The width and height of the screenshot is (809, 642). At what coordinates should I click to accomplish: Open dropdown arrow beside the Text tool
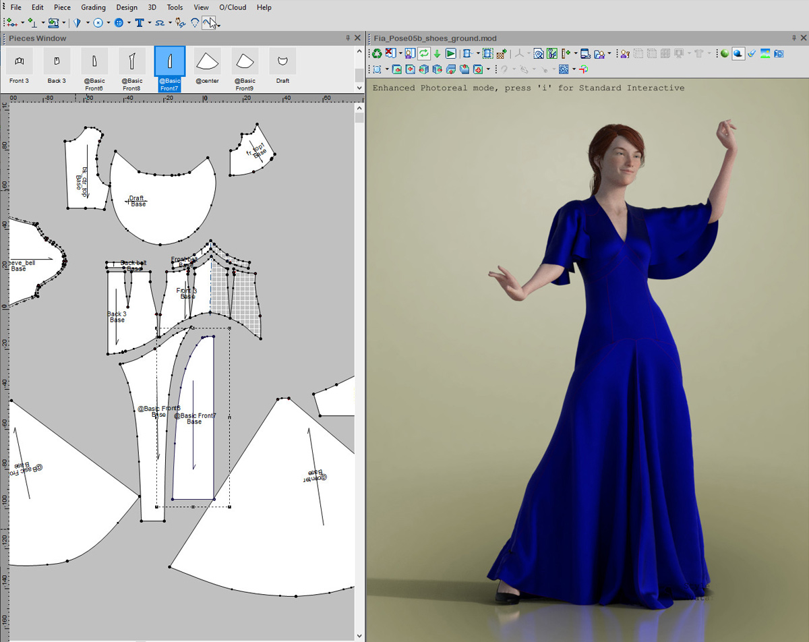(x=148, y=23)
